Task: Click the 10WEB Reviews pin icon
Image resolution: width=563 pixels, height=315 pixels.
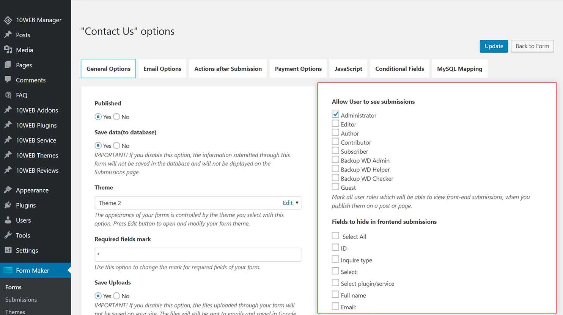Action: tap(8, 170)
